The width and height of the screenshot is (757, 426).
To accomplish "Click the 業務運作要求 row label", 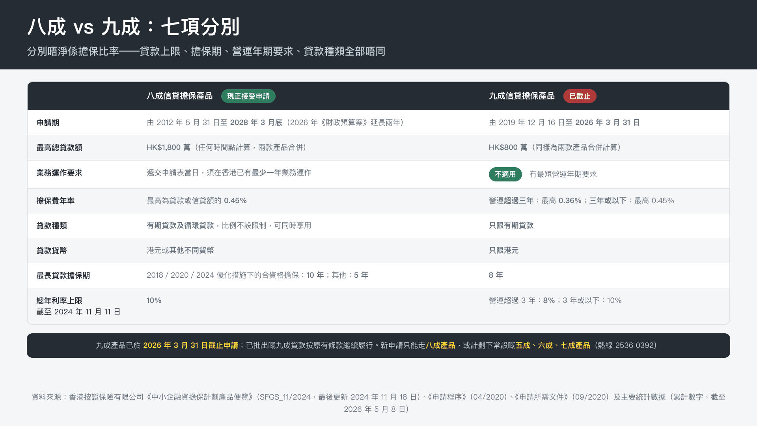I will pyautogui.click(x=59, y=173).
